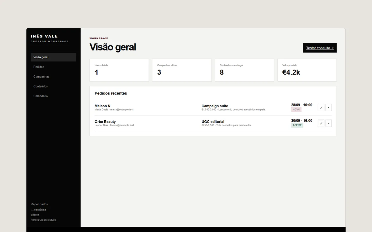Click the UGC editorial title
This screenshot has height=232, width=372.
click(x=213, y=122)
